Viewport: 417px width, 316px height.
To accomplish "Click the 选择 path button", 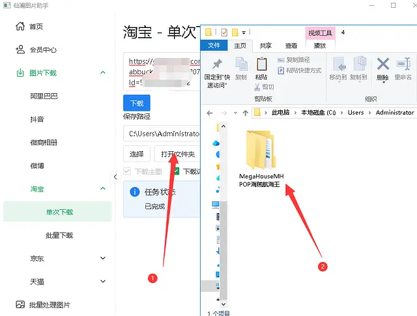I will [x=137, y=154].
